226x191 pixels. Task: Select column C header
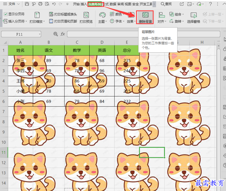pyautogui.click(x=77, y=42)
